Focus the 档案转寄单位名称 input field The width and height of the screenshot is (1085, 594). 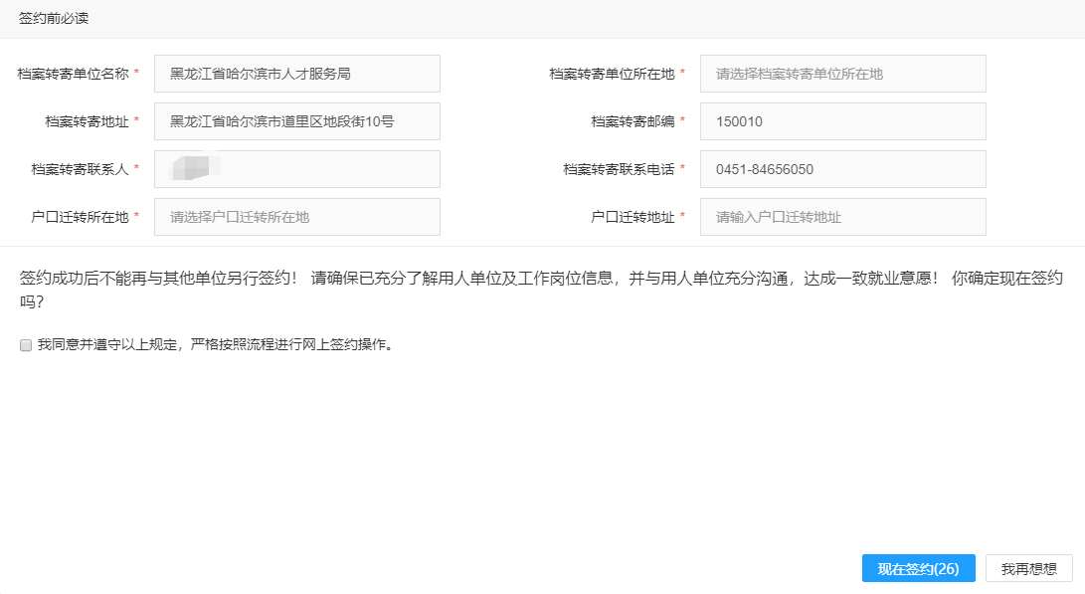point(296,74)
